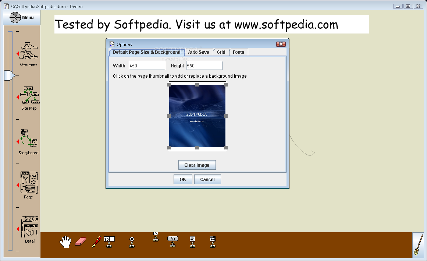427x261 pixels.
Task: Choose the 'ab' button stamp
Action: coord(172,241)
